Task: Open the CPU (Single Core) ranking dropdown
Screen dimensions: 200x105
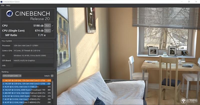Action: 12,76
